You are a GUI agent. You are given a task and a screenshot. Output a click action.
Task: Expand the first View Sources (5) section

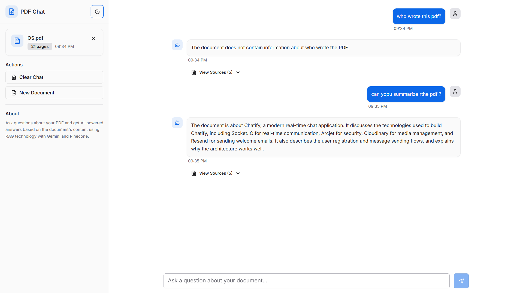[x=216, y=72]
